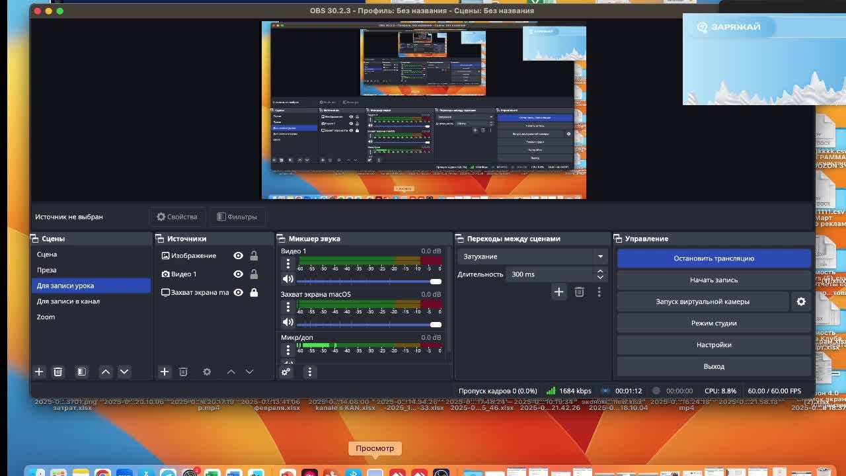
Task: Click the Выход button
Action: click(714, 366)
